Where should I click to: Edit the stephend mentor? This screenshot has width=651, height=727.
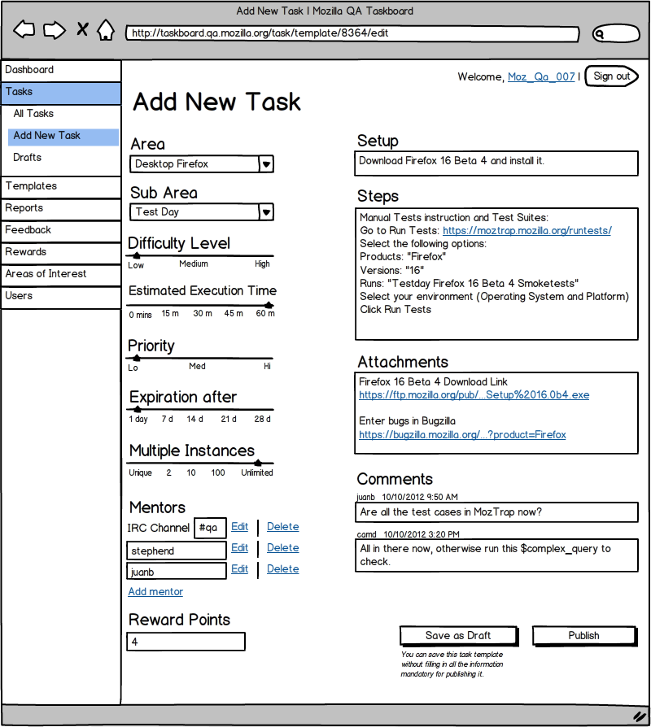(x=239, y=548)
